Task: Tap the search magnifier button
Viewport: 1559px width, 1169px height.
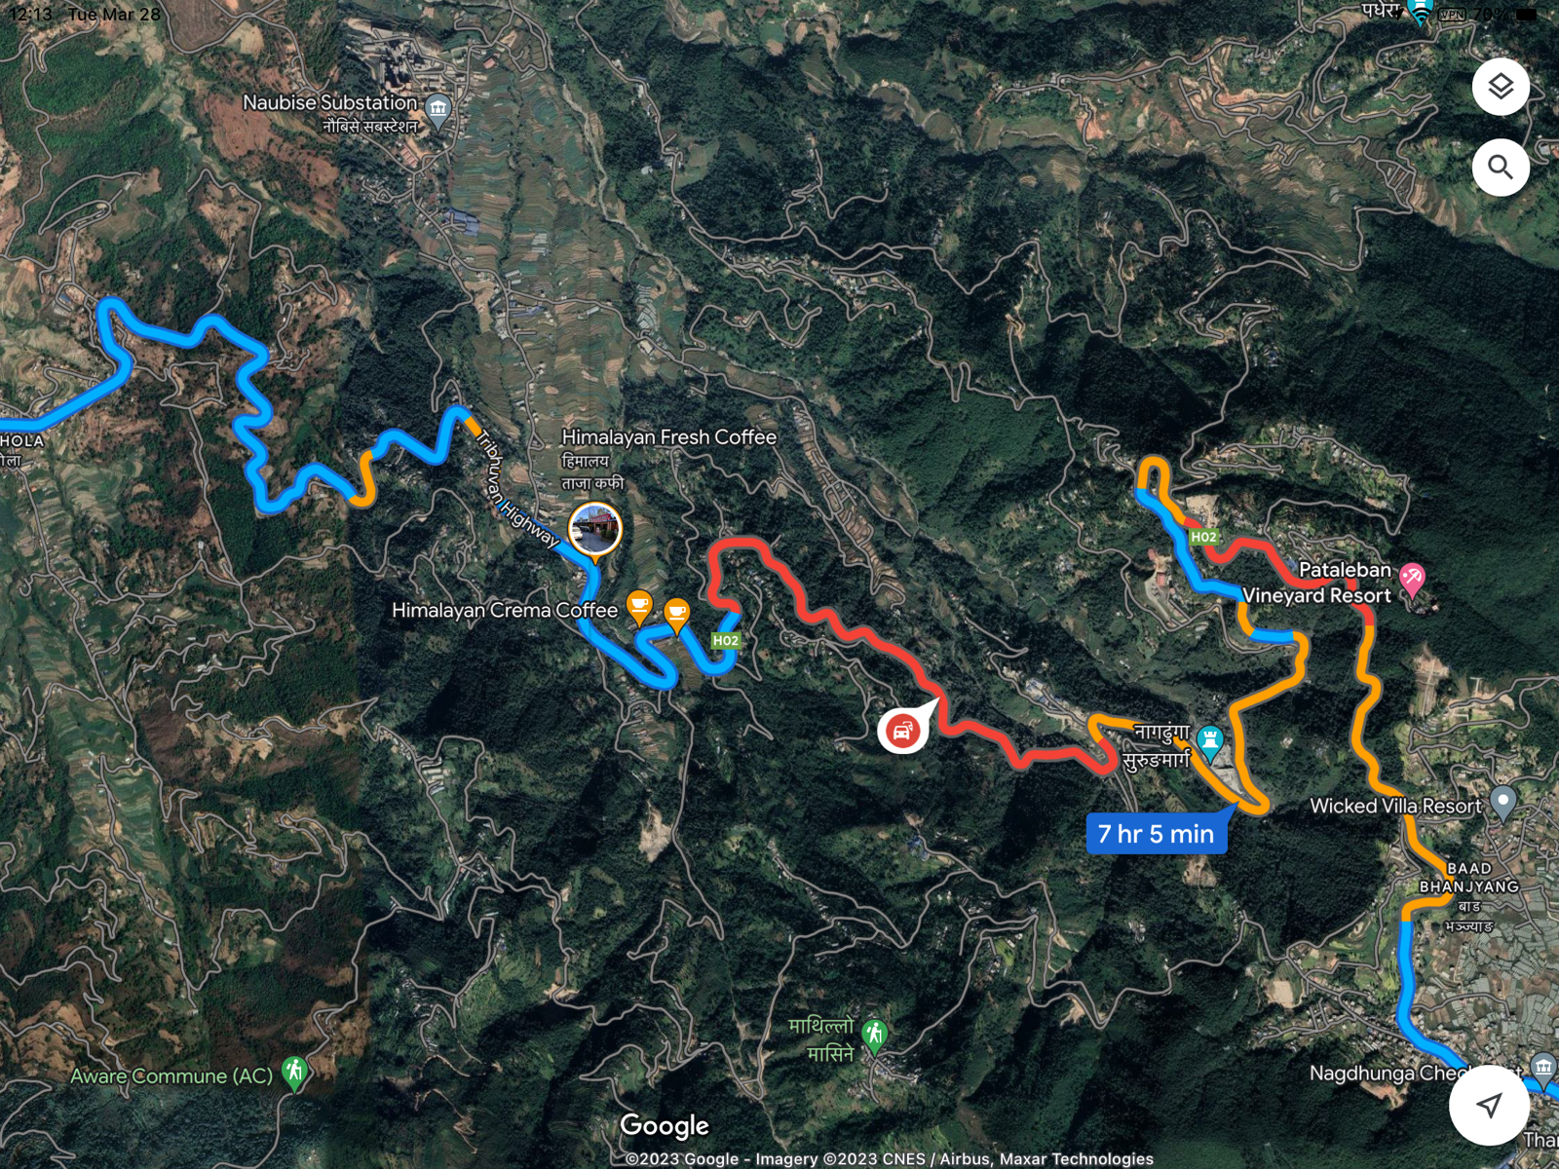Action: coord(1501,168)
